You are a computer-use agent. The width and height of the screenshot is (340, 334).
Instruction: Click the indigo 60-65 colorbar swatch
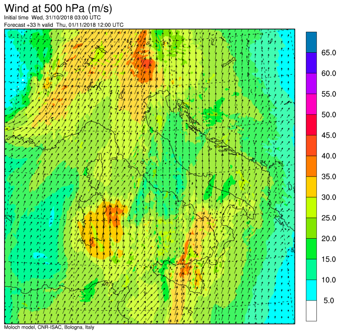311,63
